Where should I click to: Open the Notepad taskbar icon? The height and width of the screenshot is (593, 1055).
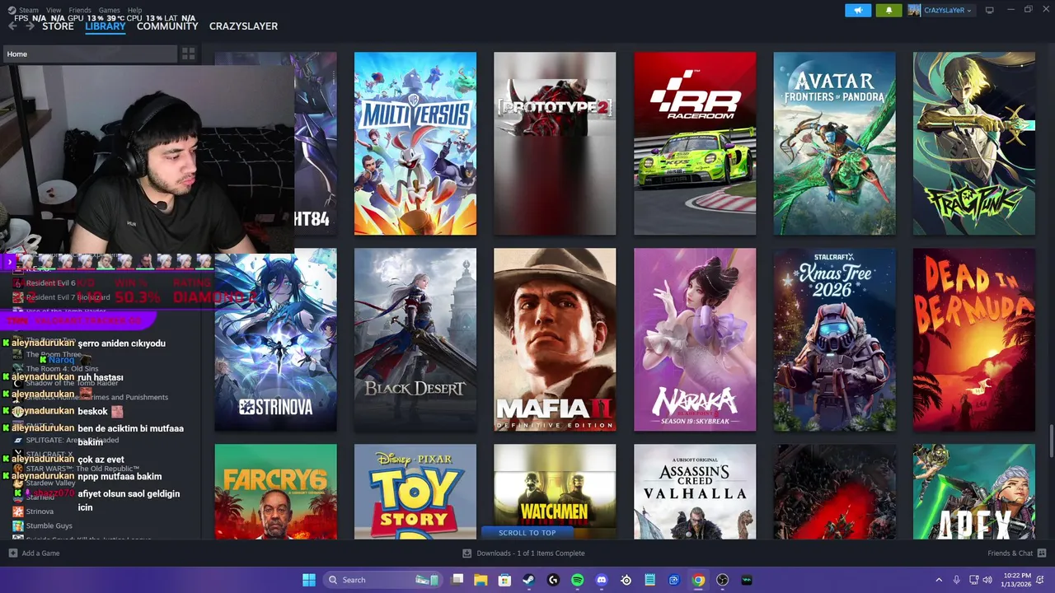(650, 580)
